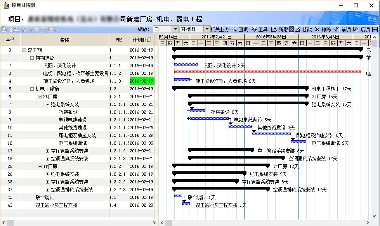Collapse the 前期准备 tree node
Image resolution: width=380 pixels, height=226 pixels.
point(32,58)
